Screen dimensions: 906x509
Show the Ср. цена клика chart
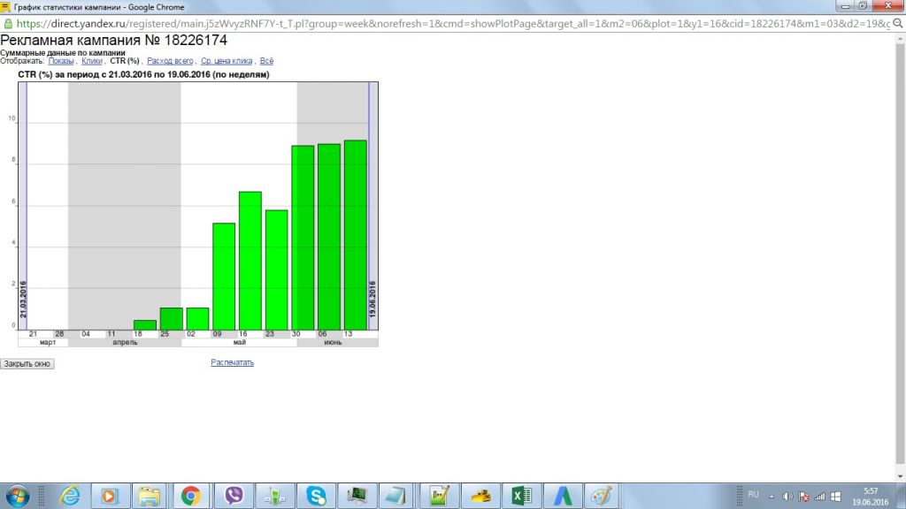pyautogui.click(x=226, y=61)
